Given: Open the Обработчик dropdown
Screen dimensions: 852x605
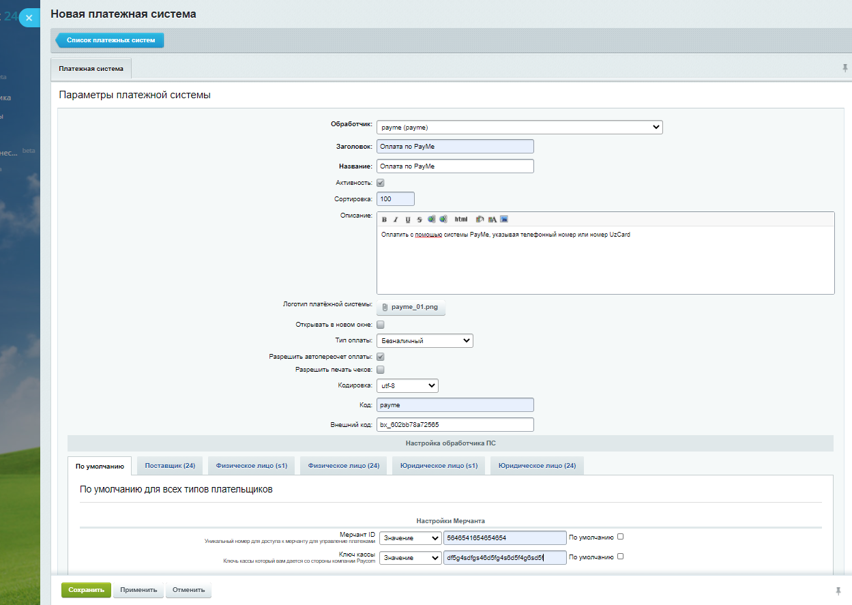Looking at the screenshot, I should (x=519, y=127).
